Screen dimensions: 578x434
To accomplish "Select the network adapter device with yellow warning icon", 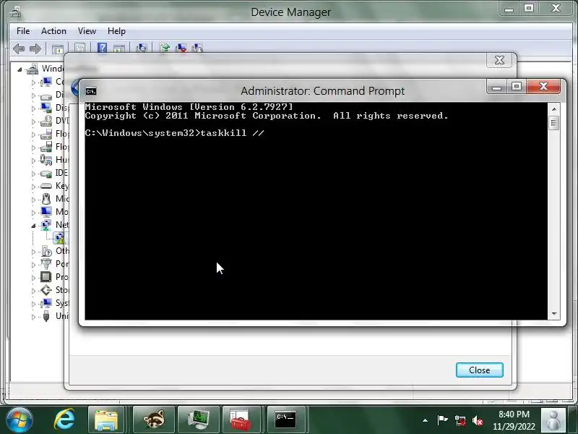I will tap(59, 238).
